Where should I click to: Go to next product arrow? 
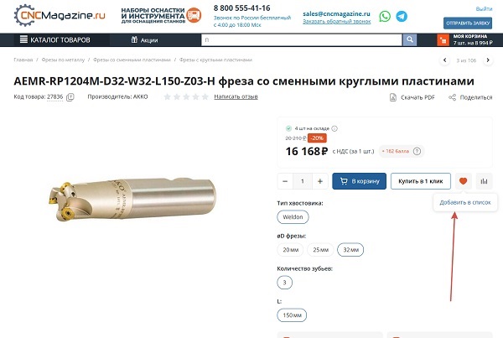(488, 60)
